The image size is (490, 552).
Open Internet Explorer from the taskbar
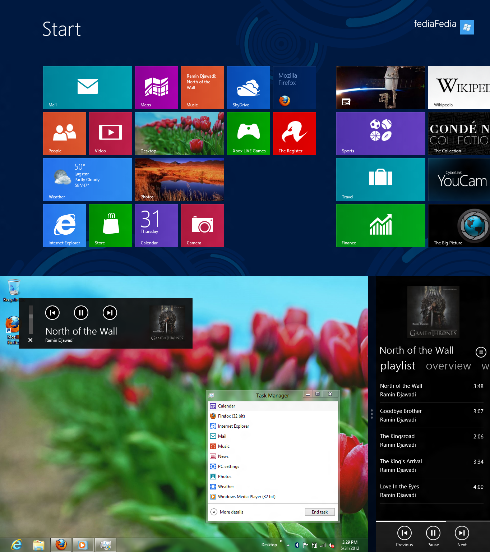click(17, 545)
